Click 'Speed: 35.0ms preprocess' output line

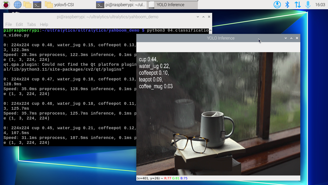70,89
